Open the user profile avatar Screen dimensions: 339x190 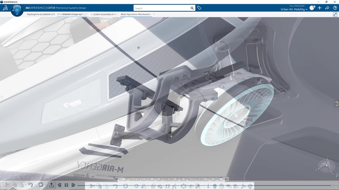coord(312,8)
